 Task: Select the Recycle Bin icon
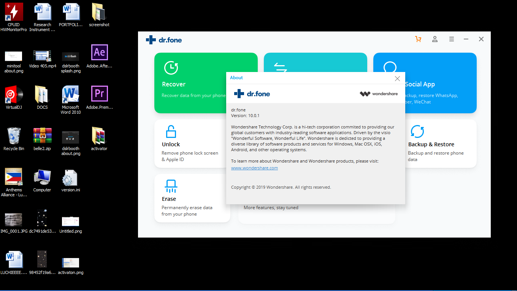click(x=14, y=139)
